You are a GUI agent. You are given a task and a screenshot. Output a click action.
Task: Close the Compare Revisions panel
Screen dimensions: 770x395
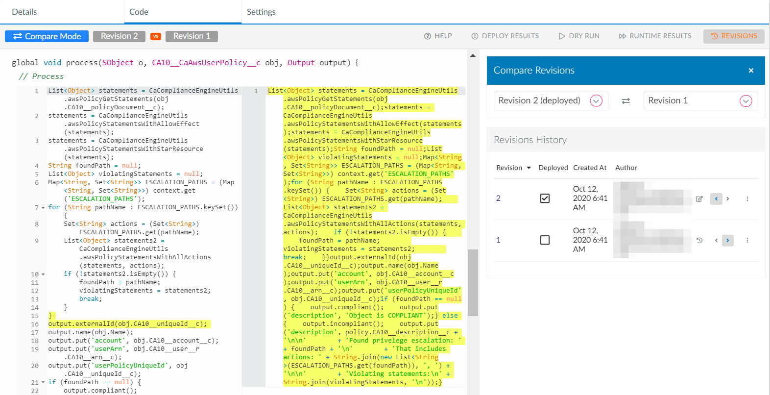[750, 71]
